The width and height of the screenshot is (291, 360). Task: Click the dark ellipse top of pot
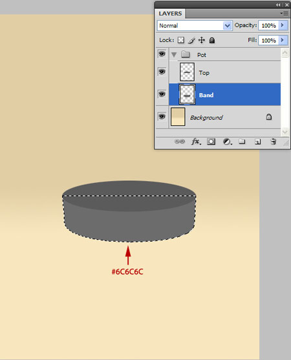tap(129, 196)
